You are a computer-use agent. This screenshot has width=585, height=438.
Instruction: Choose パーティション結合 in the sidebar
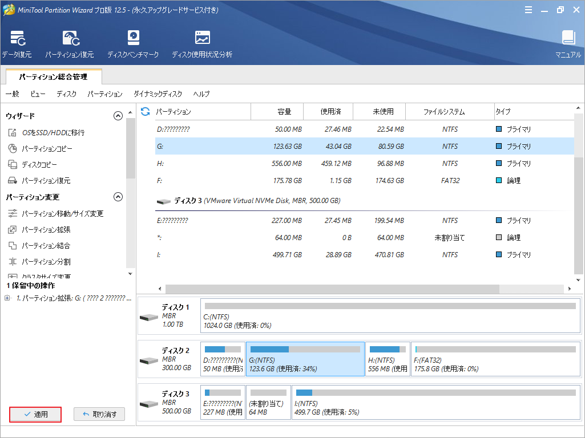click(x=46, y=246)
